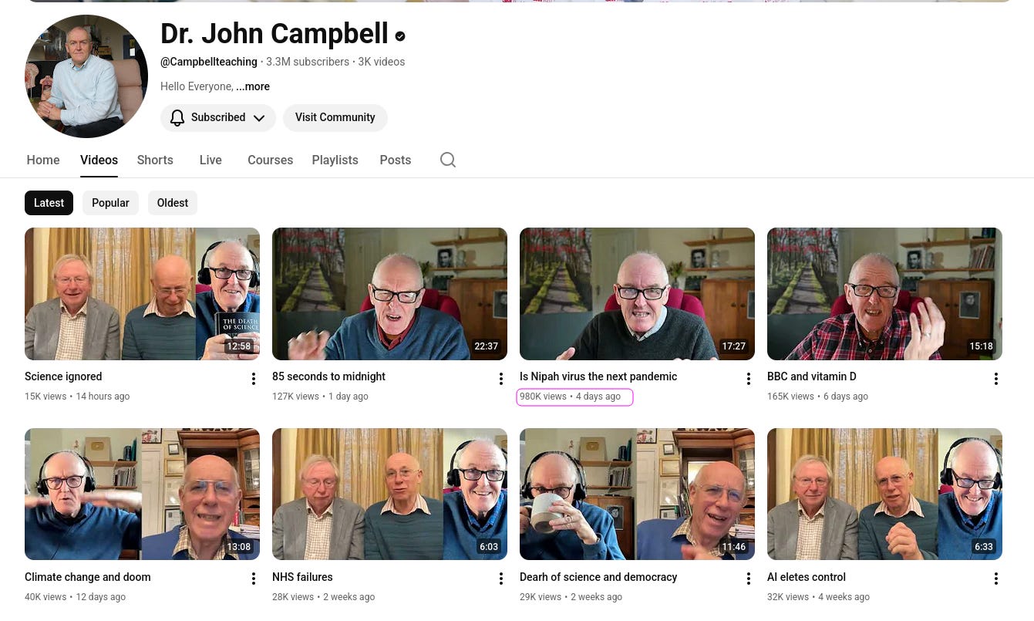Switch to the Shorts tab
Viewport: 1034px width, 621px height.
point(155,160)
